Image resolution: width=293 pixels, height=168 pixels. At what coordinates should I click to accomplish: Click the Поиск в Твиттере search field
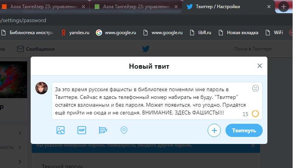tap(261, 49)
